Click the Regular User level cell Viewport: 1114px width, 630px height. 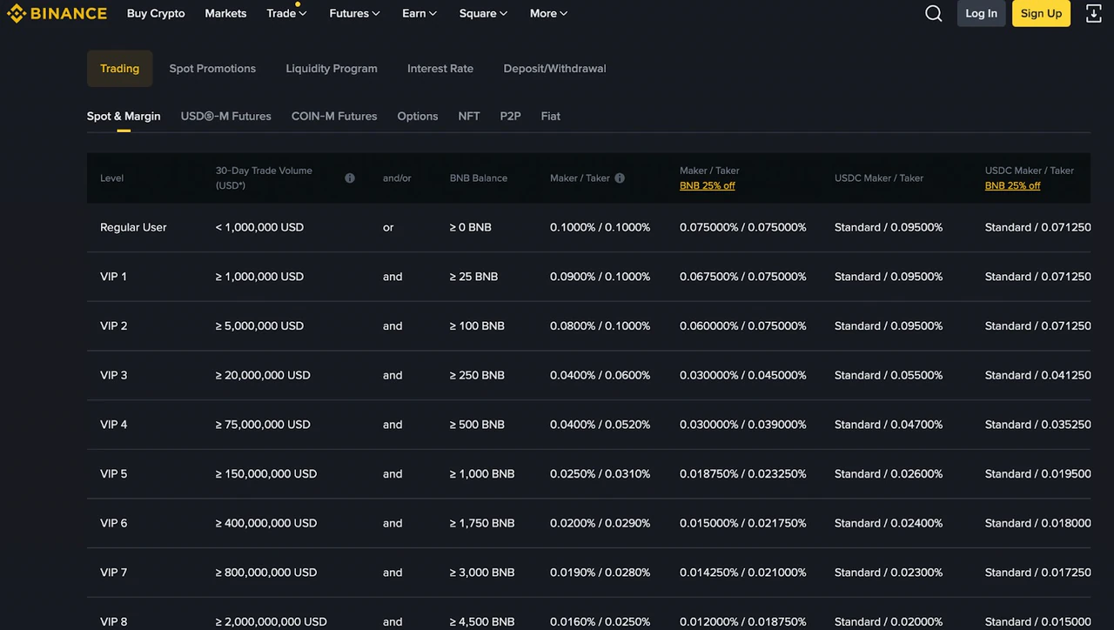(x=133, y=227)
